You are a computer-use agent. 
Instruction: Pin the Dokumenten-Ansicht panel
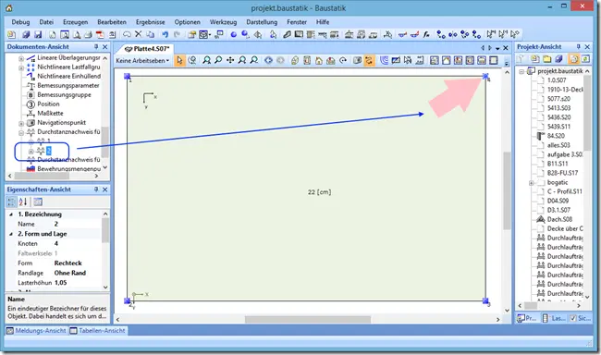pos(96,47)
